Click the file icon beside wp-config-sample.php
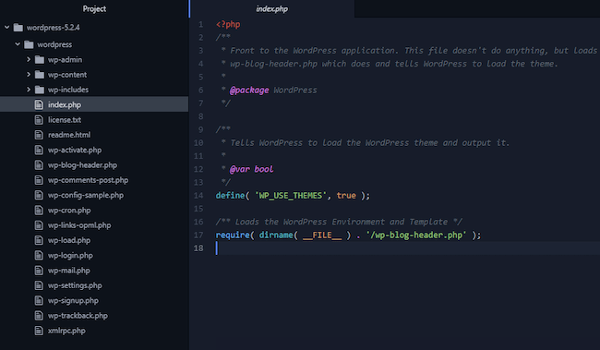 [39, 195]
